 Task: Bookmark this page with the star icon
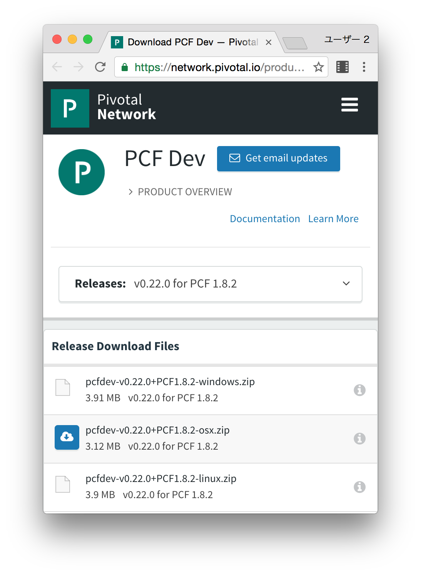coord(318,67)
